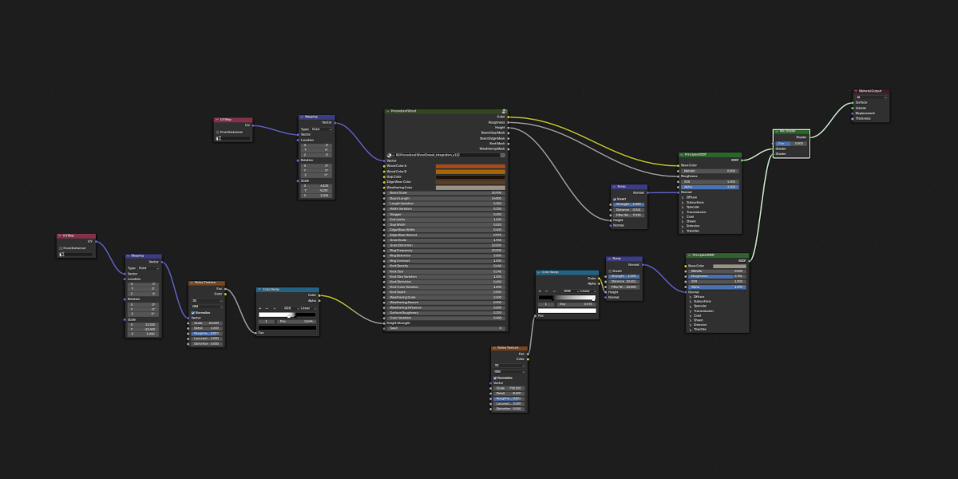Collapse the Material Output node

pos(857,91)
